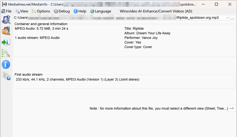Click the MediaInfo app icon in title bar
This screenshot has height=137, width=237.
(4, 4)
